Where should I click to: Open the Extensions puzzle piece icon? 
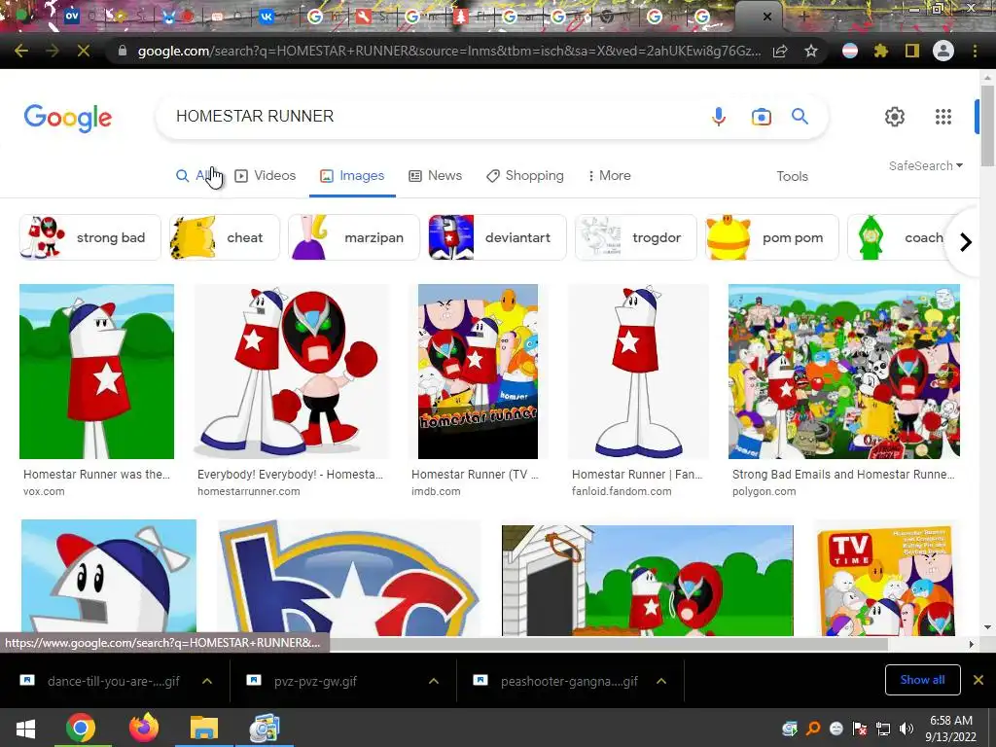coord(881,51)
